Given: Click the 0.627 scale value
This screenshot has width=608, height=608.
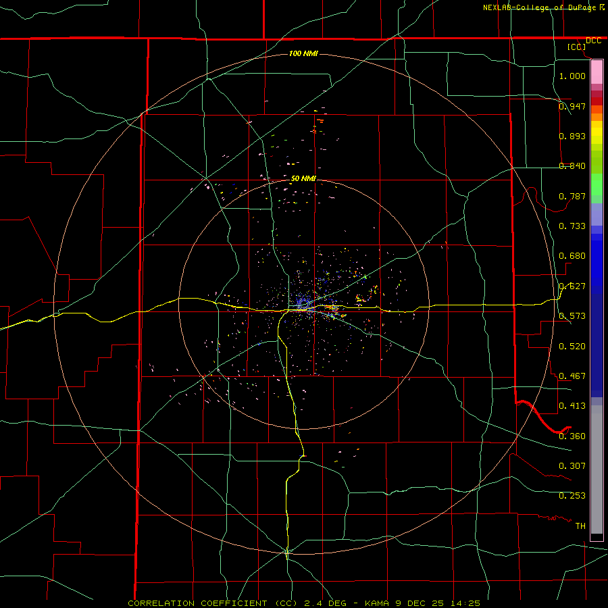Looking at the screenshot, I should [x=572, y=286].
